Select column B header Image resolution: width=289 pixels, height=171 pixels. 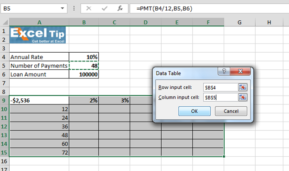84,22
